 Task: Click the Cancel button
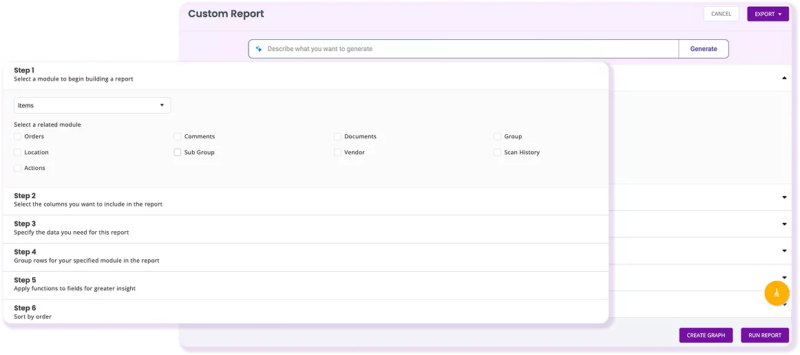(x=721, y=14)
